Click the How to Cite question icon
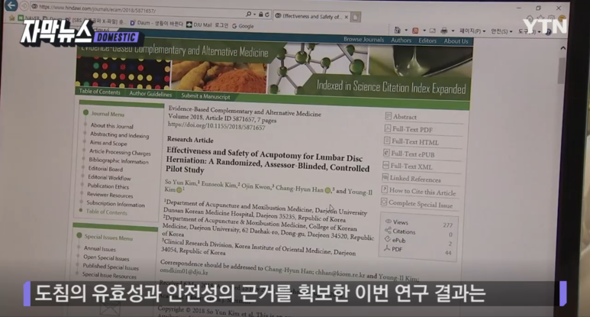Screen dimensions: 590x317 (x=384, y=191)
